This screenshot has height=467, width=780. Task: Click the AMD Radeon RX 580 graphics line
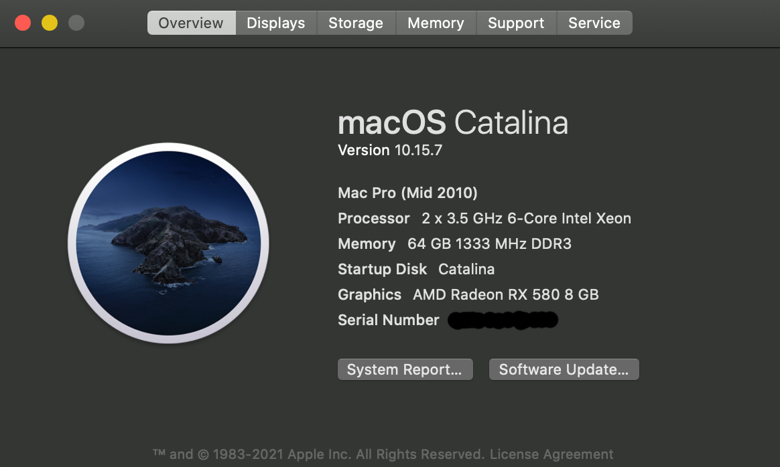point(505,294)
